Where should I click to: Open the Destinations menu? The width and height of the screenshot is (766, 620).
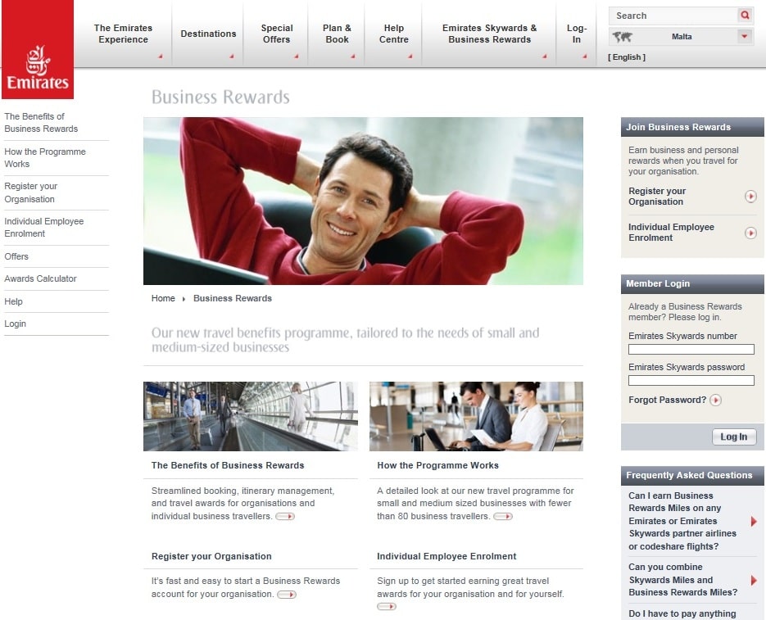208,34
